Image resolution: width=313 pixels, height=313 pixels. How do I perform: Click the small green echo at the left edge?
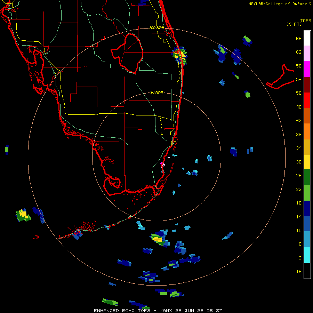pos(7,150)
